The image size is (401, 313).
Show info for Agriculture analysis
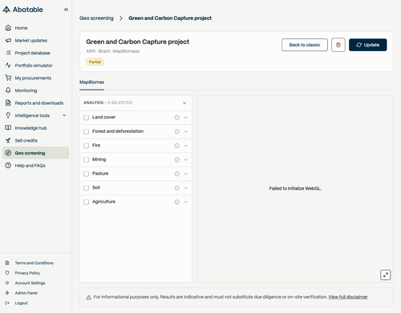coord(177,202)
